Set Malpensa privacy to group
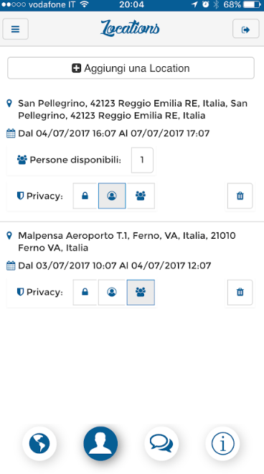Image resolution: width=264 pixels, height=474 pixels. (x=141, y=292)
